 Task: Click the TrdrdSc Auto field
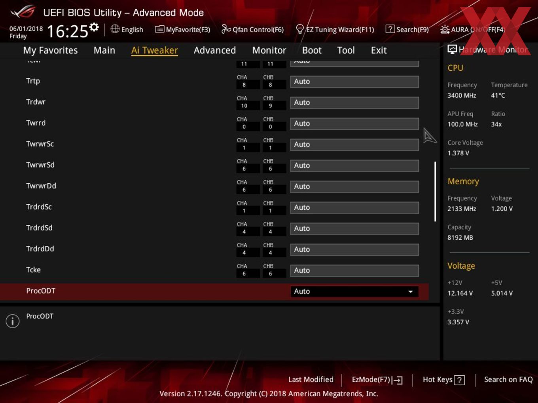click(354, 207)
